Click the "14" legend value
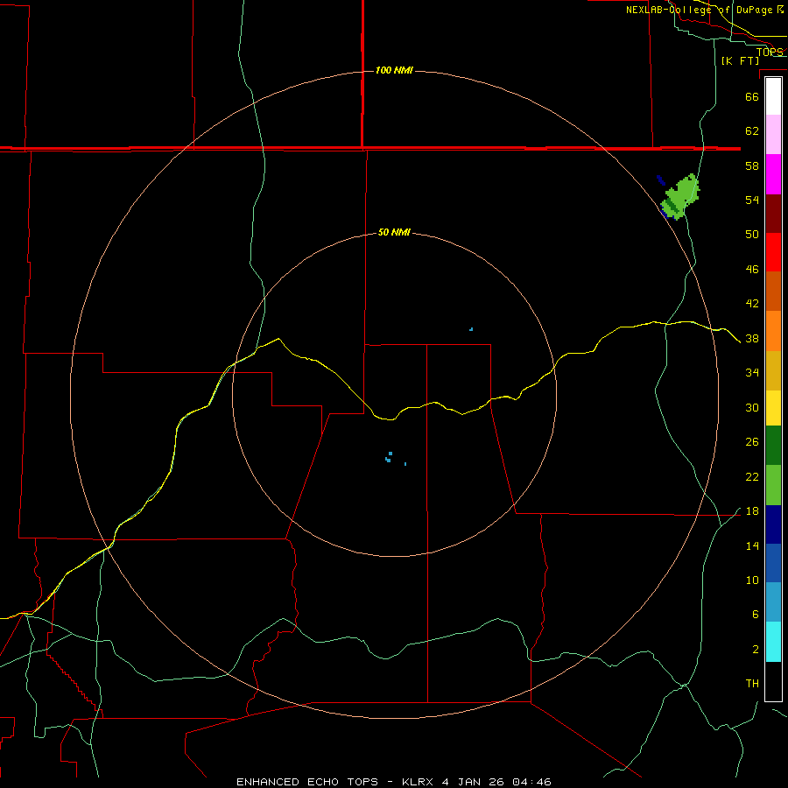The image size is (788, 788). (752, 545)
